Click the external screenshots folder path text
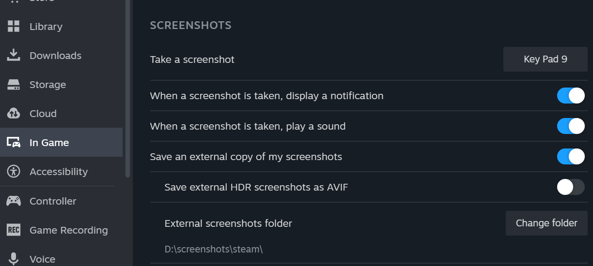The image size is (593, 266). point(214,250)
